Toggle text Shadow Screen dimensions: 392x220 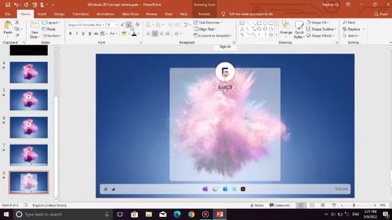pyautogui.click(x=90, y=34)
